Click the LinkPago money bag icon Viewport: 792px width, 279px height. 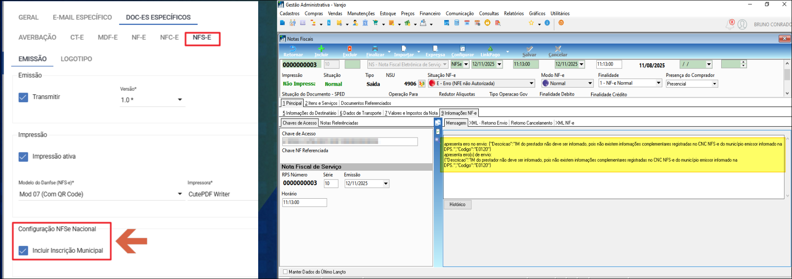coord(490,49)
